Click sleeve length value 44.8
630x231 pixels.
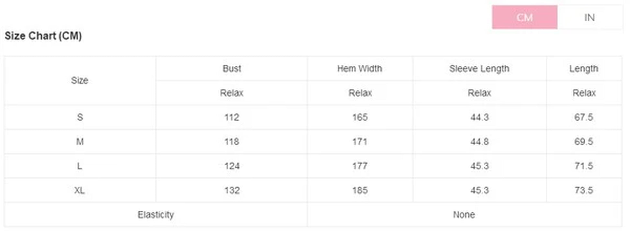[479, 141]
